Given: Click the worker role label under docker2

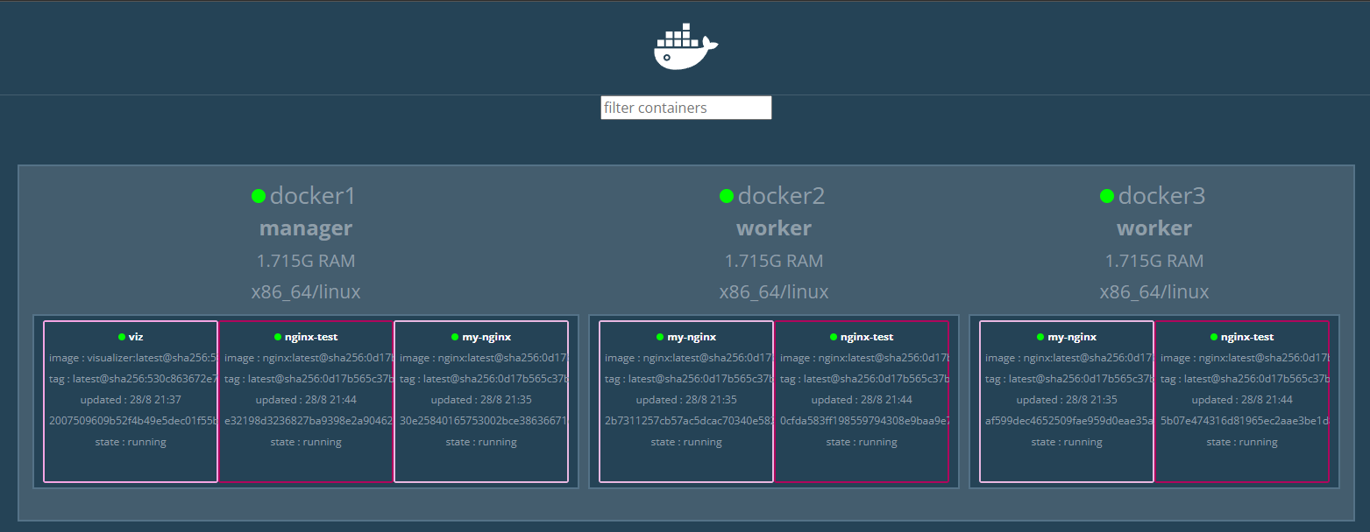Looking at the screenshot, I should [774, 228].
